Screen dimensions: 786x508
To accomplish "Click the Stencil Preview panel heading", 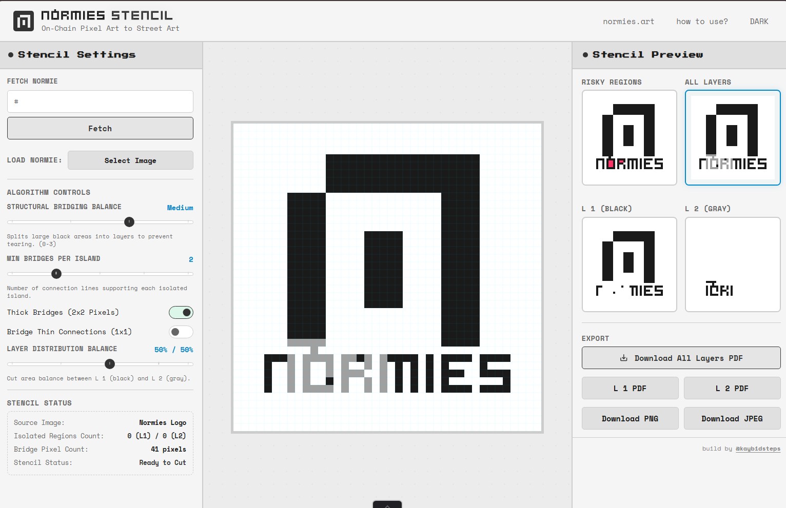I will click(x=648, y=54).
